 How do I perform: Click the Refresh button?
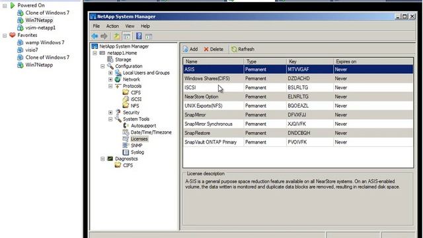tap(243, 49)
